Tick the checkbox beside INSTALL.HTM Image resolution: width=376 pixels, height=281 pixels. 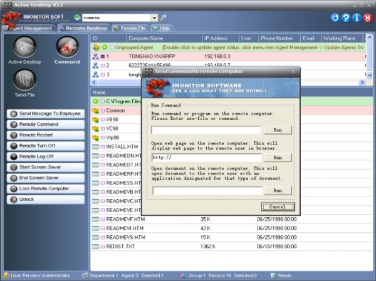[103, 147]
